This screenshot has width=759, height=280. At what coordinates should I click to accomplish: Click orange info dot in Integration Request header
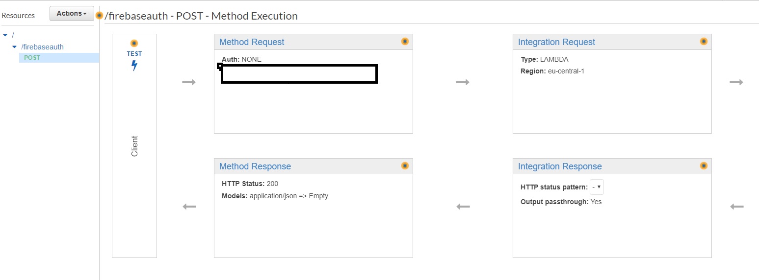point(704,42)
